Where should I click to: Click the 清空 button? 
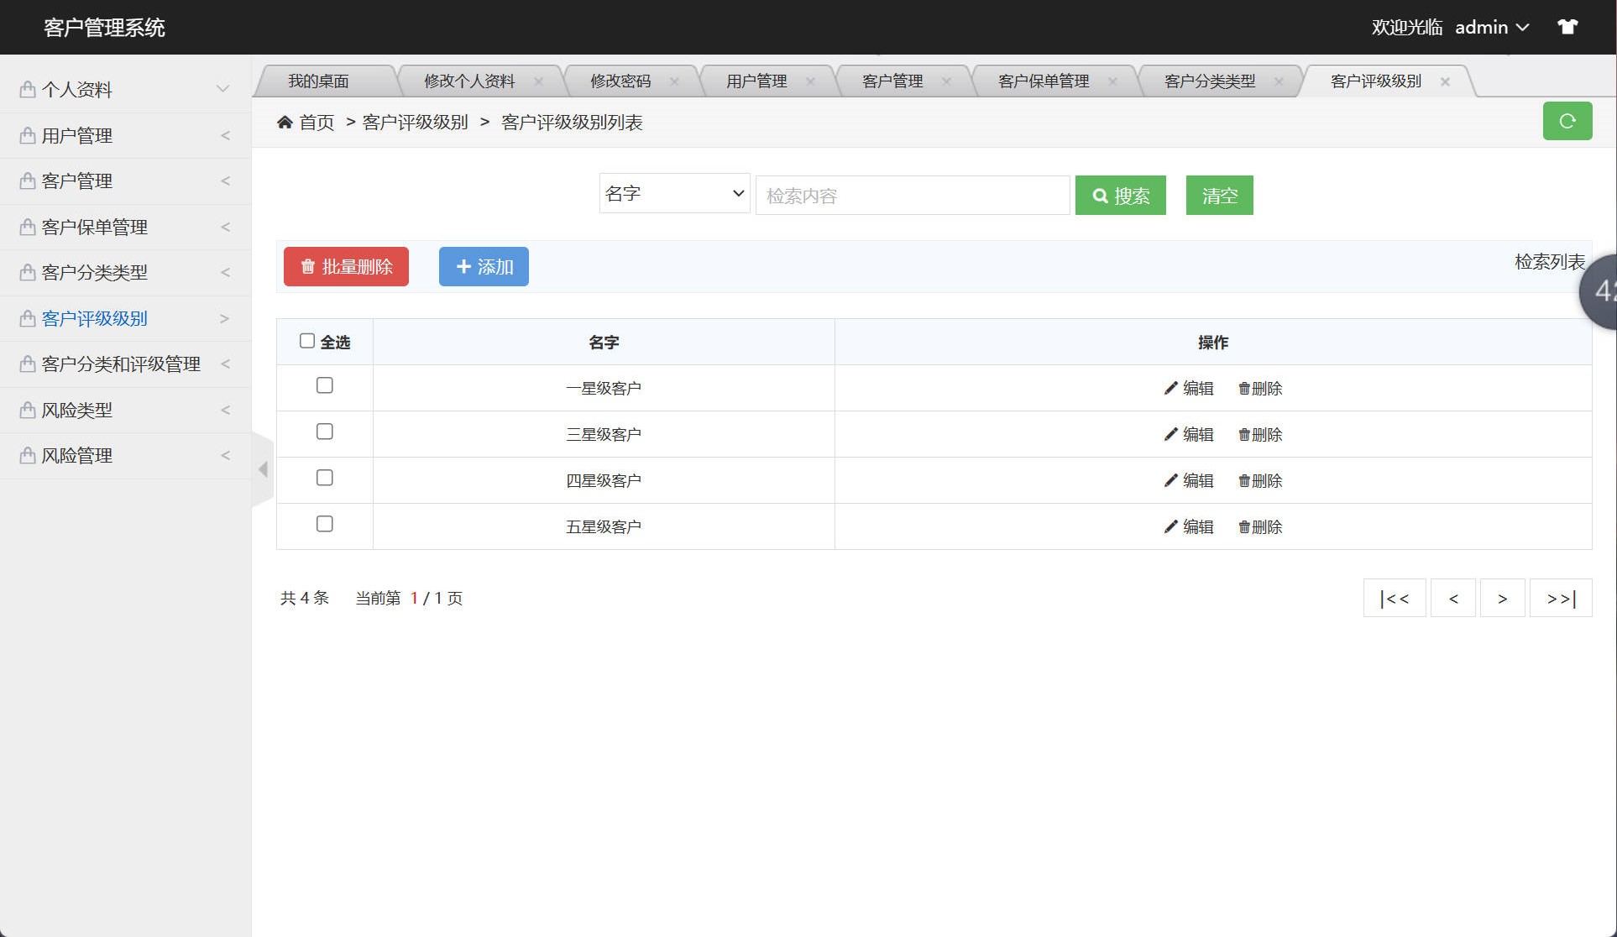[1219, 195]
